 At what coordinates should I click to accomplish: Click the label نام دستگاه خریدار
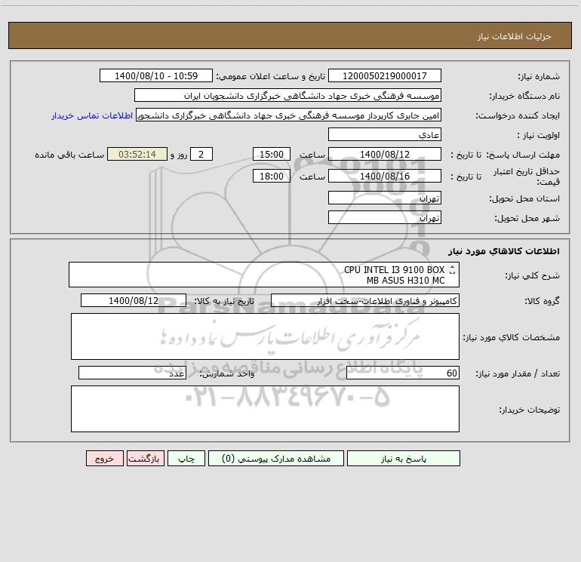tap(524, 97)
